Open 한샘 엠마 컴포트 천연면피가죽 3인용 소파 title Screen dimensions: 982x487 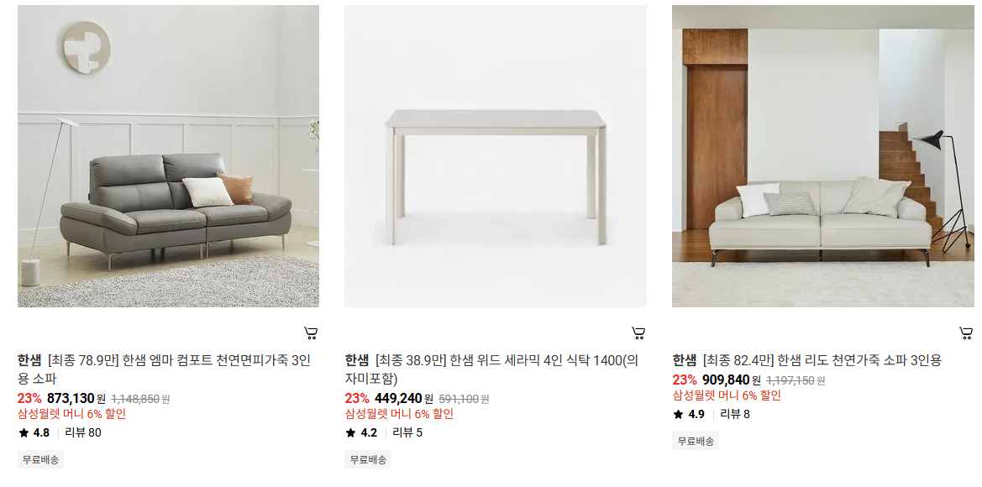[164, 369]
